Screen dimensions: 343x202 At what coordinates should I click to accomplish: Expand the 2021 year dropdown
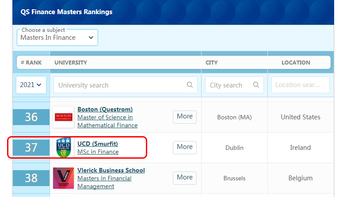pyautogui.click(x=31, y=85)
